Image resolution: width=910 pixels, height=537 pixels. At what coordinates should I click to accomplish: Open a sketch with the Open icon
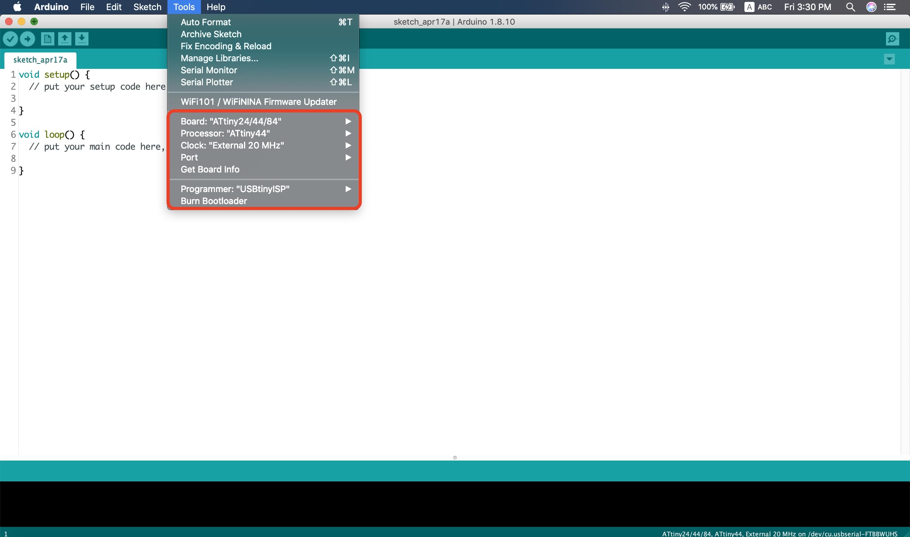pos(65,39)
